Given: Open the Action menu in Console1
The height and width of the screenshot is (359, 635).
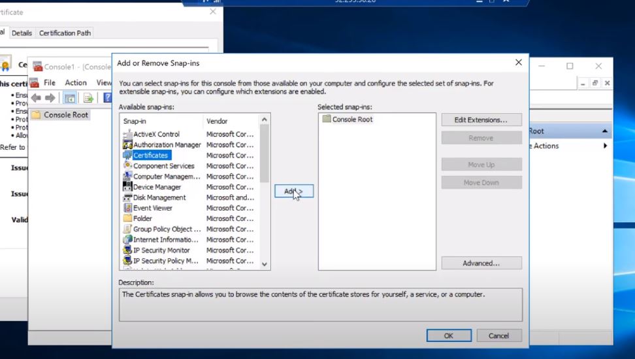Looking at the screenshot, I should pos(76,82).
